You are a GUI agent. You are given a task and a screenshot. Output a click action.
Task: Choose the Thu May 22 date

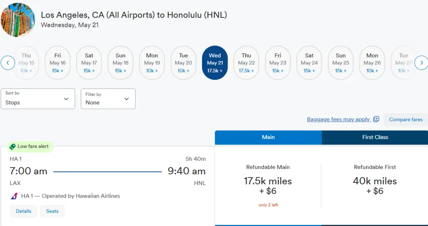[x=246, y=63]
